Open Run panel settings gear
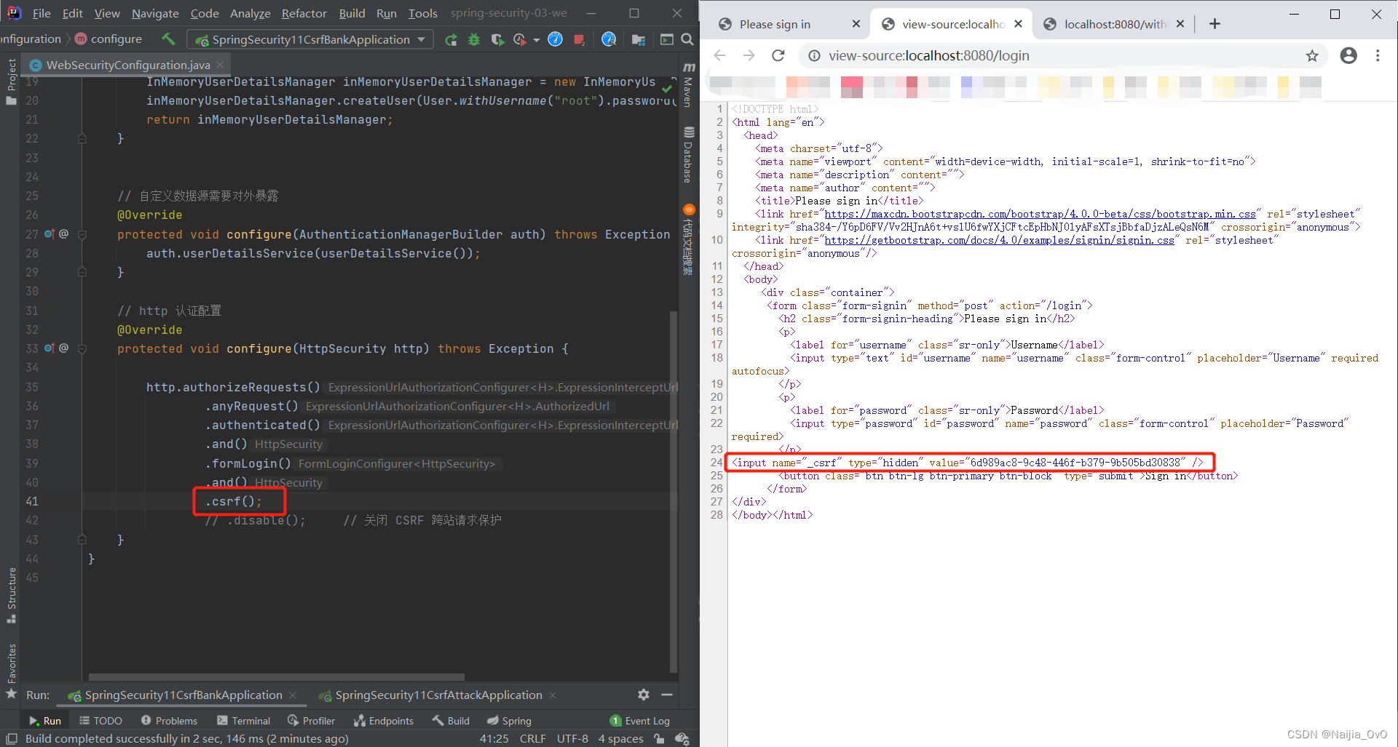Screen dimensions: 1398x747 (644, 695)
